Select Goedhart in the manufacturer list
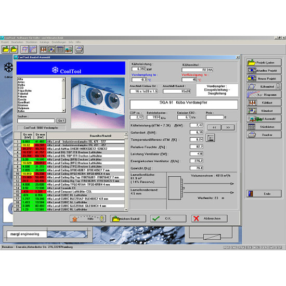Viewport: 286px width, 286px height. [x=24, y=102]
